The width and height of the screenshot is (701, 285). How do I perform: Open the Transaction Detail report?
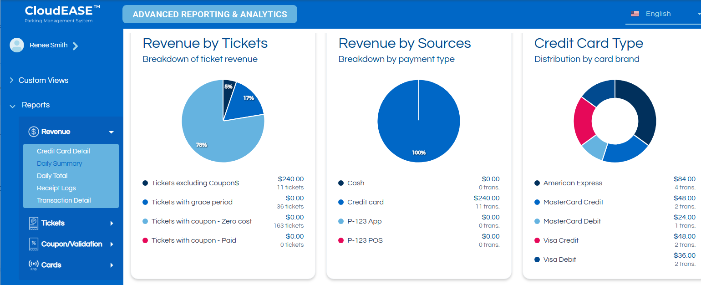[x=64, y=200]
